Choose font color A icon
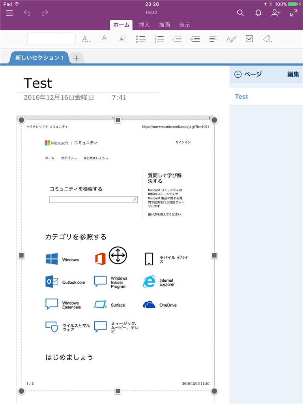 point(104,39)
